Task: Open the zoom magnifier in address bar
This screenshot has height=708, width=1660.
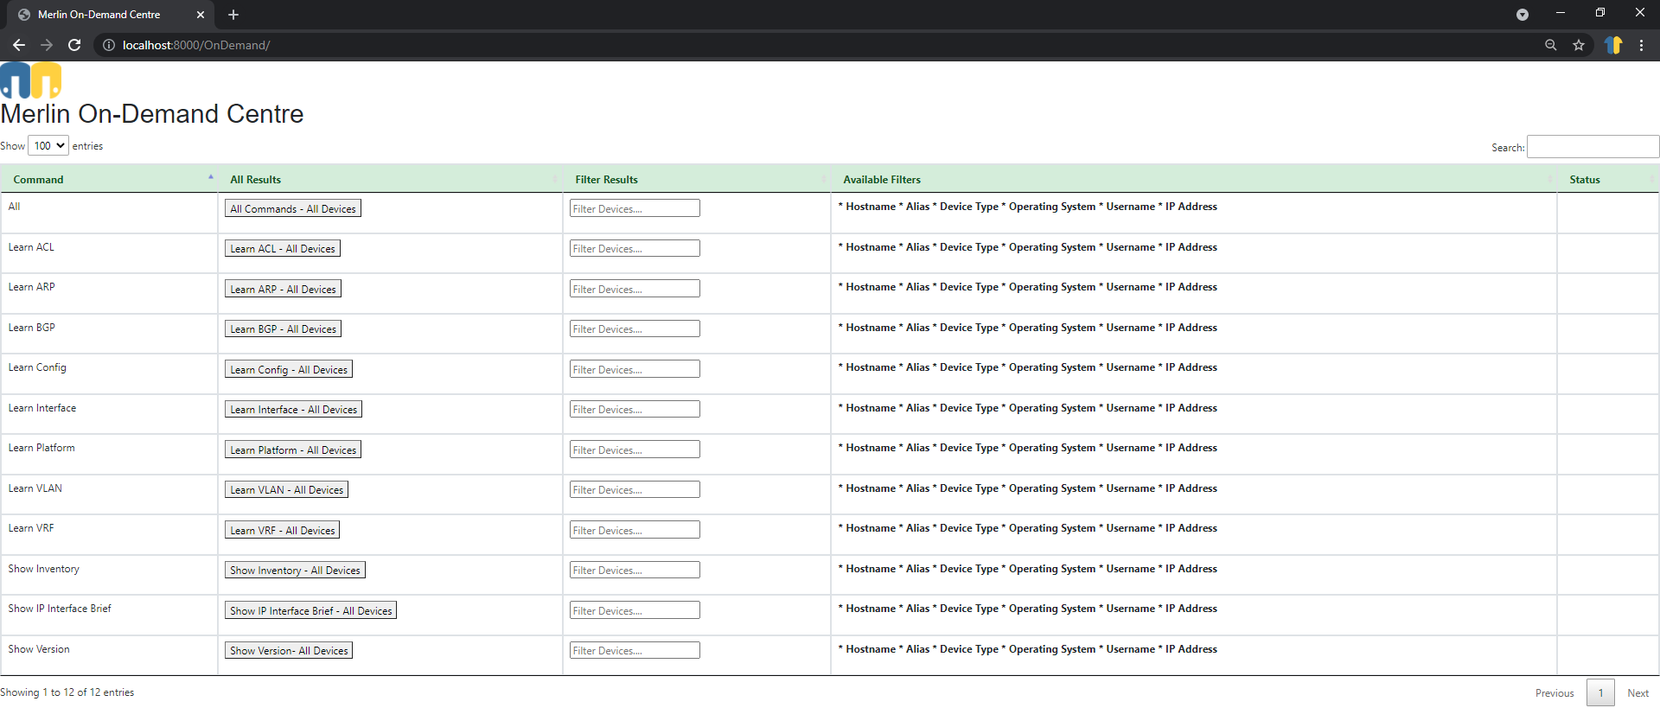Action: point(1551,45)
